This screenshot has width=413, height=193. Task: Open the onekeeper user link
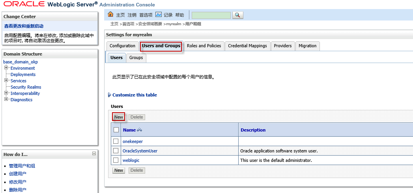pos(133,141)
